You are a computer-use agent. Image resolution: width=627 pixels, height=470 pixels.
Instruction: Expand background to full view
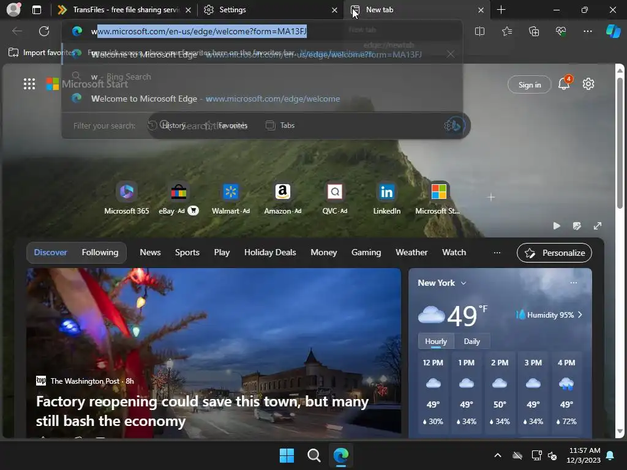[598, 226]
